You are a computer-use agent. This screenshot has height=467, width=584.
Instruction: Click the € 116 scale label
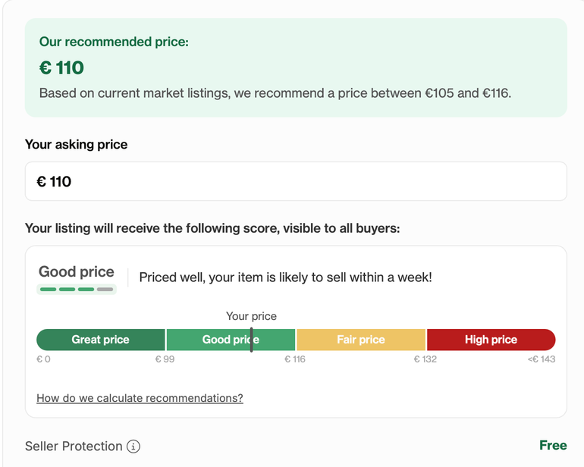295,359
